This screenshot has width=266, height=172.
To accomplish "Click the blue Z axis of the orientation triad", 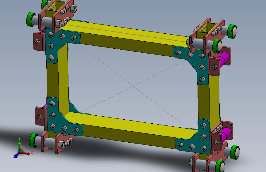I will tap(17, 155).
